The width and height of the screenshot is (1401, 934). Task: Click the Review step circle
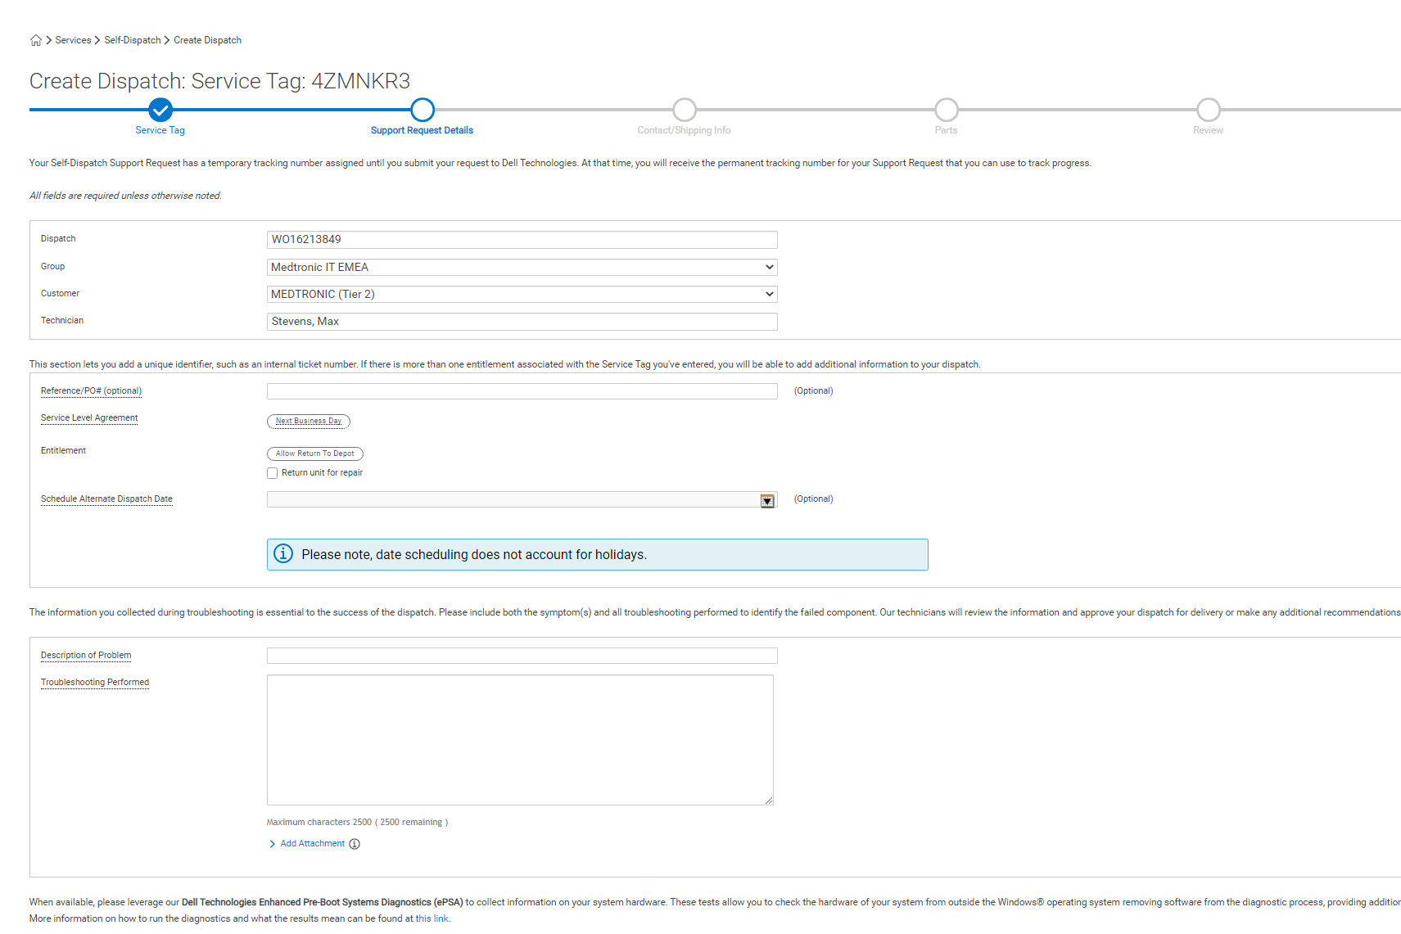click(1209, 110)
